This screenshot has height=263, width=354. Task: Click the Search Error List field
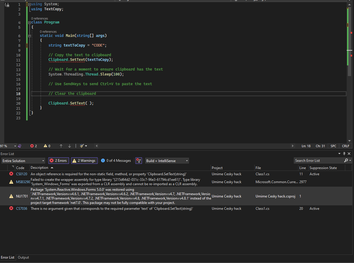pyautogui.click(x=318, y=161)
